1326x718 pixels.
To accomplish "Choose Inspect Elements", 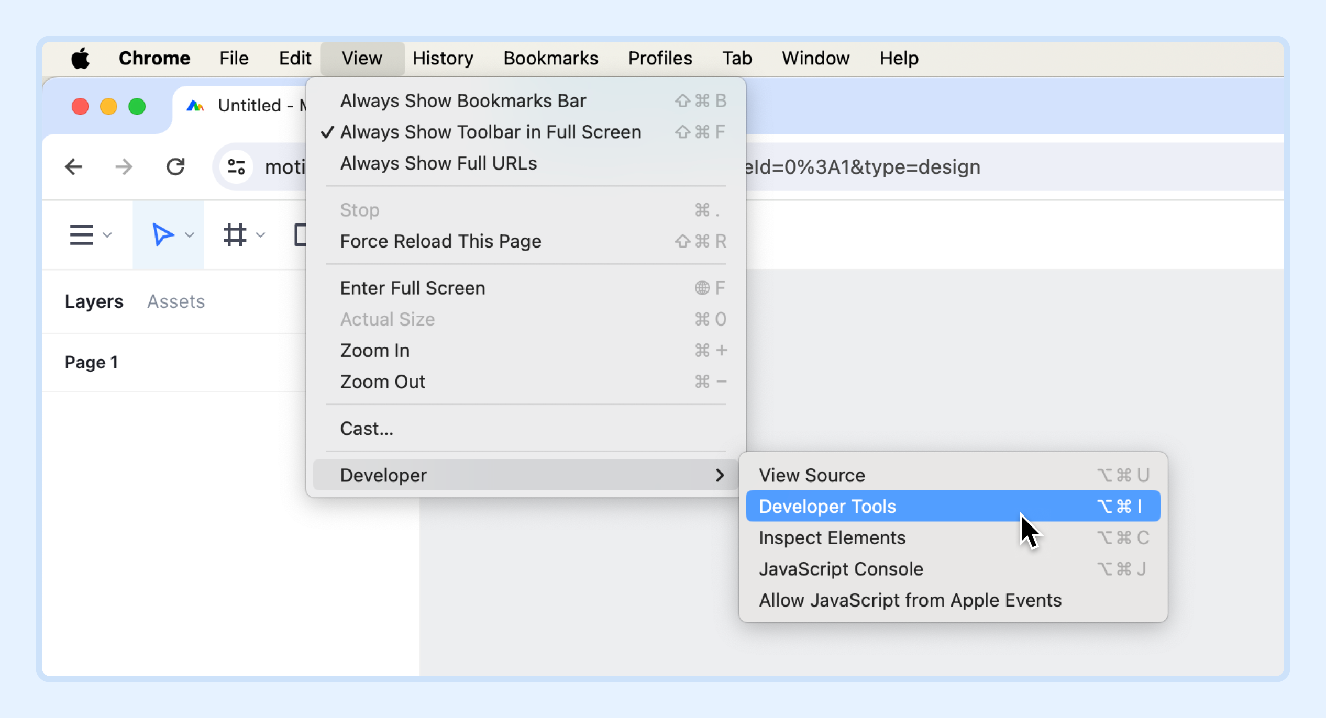I will (953, 538).
